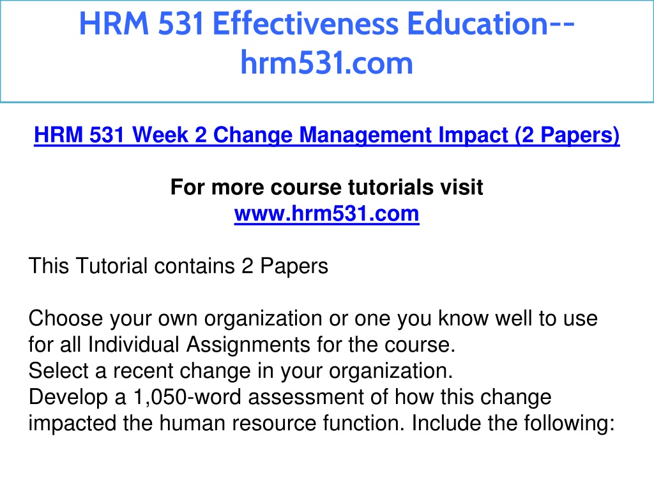Click the word 'Effectiveness' in the title
Screen dimensions: 654x491
point(306,24)
